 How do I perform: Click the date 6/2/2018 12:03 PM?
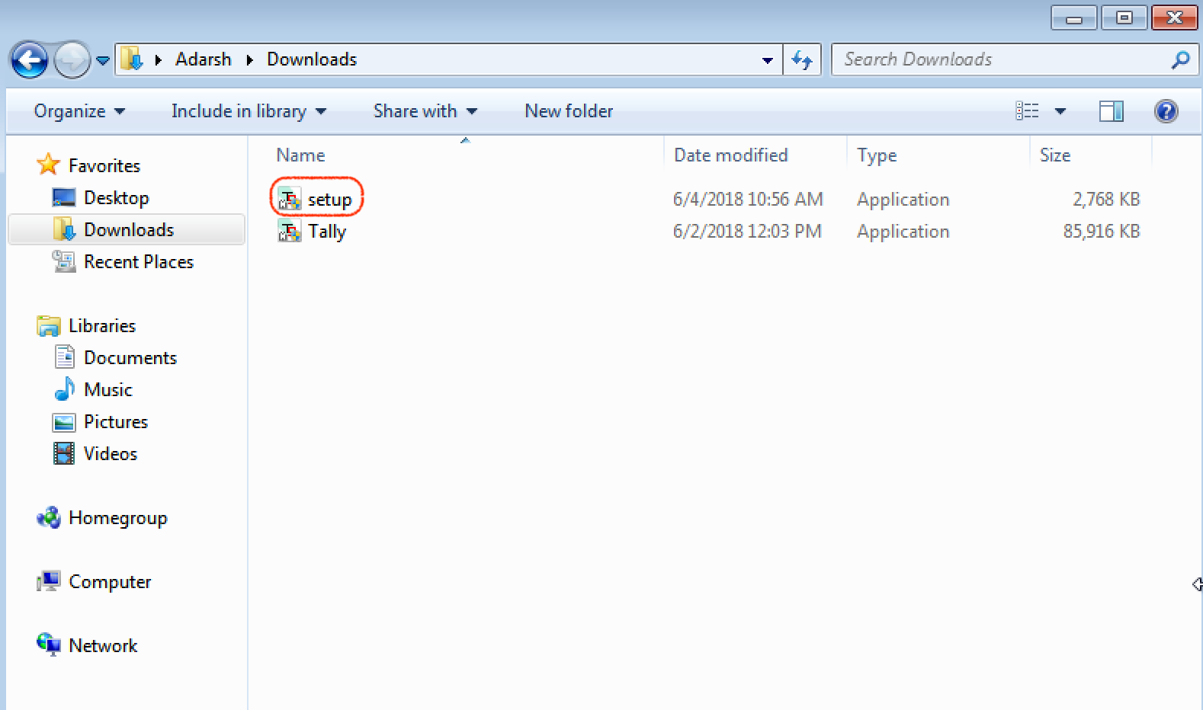coord(747,232)
